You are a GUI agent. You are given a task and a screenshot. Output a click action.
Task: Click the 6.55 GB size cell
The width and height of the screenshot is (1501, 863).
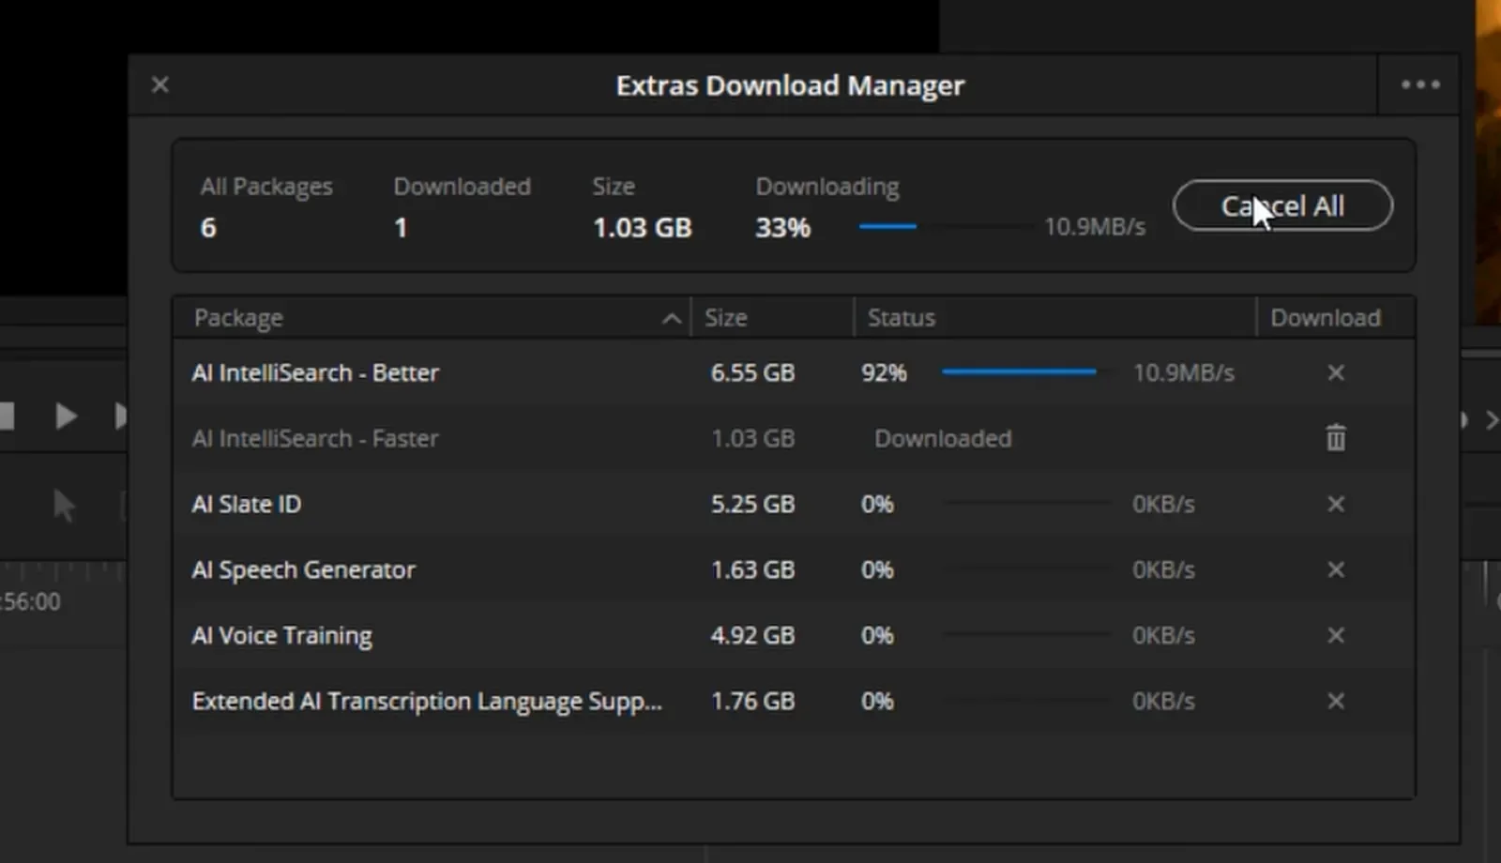coord(752,372)
